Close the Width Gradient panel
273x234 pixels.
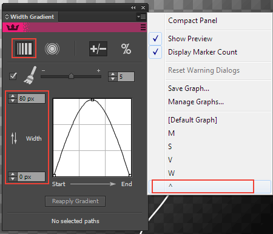click(143, 8)
